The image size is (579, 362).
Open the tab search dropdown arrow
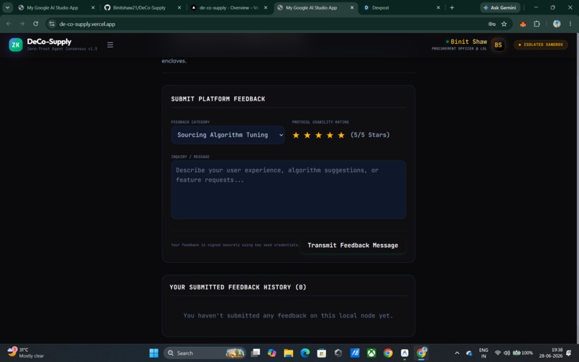click(x=7, y=7)
